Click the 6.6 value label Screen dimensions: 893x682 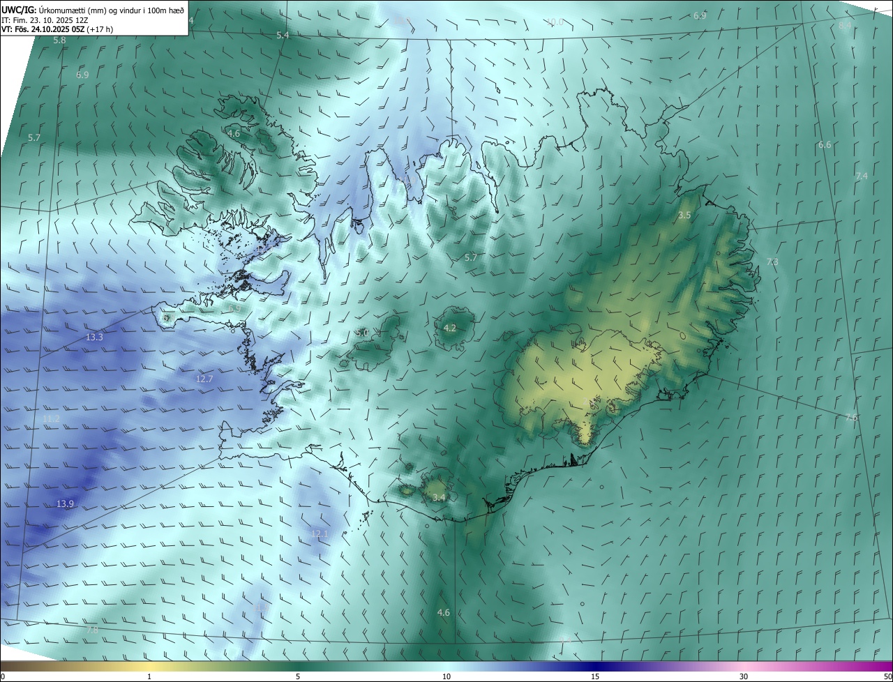click(x=825, y=144)
